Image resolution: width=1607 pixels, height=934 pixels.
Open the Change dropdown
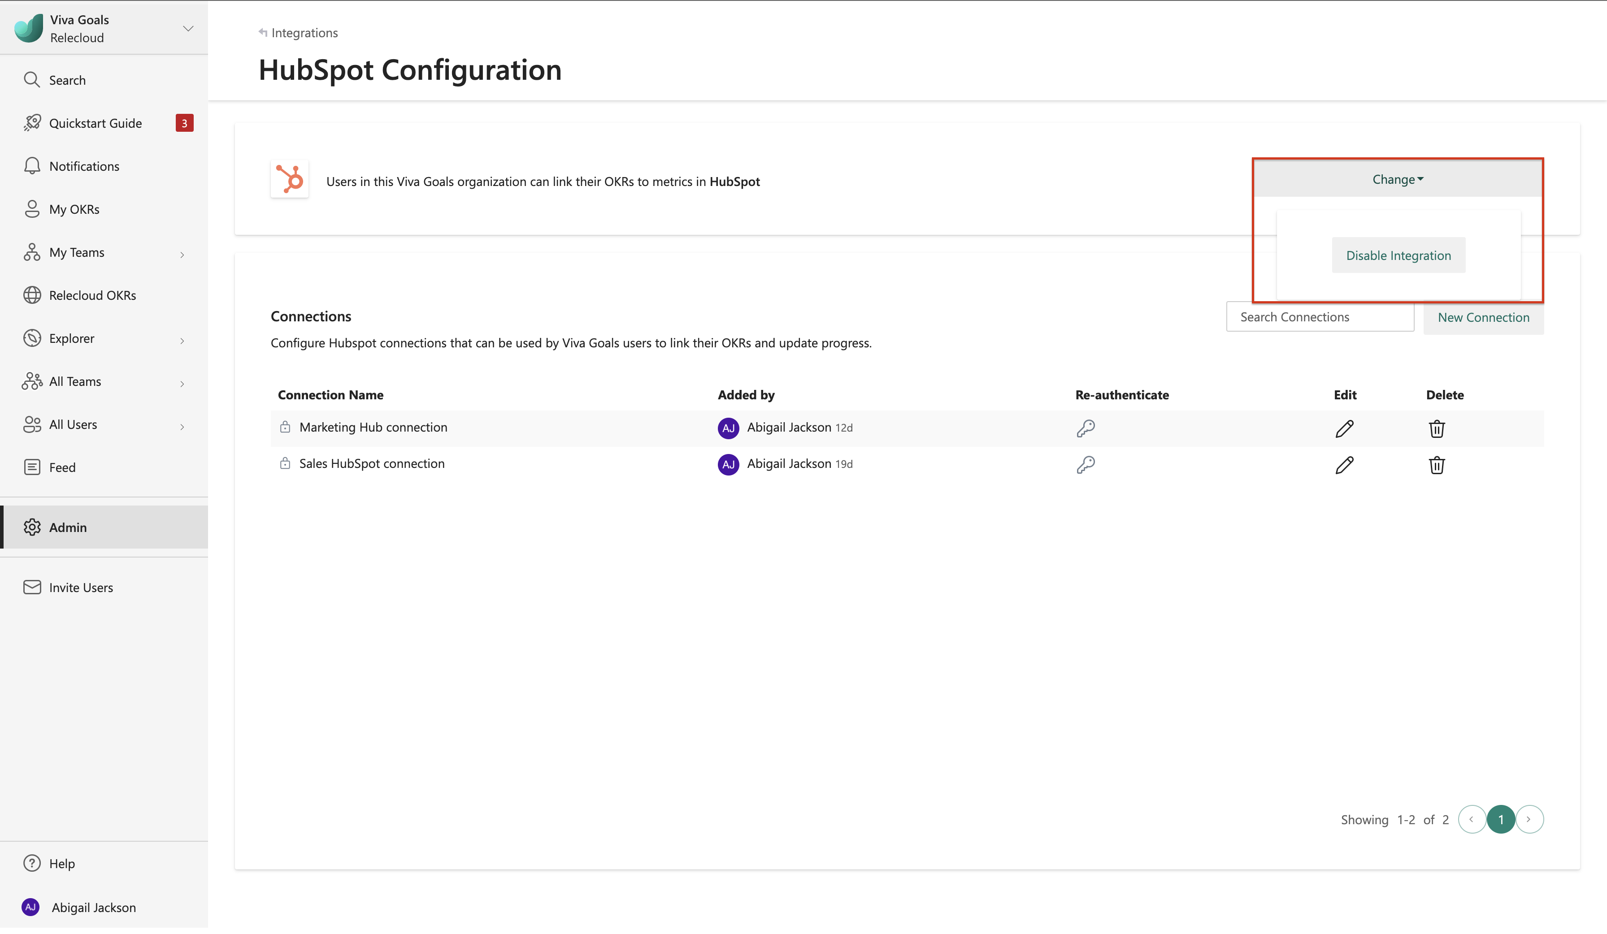(x=1397, y=179)
